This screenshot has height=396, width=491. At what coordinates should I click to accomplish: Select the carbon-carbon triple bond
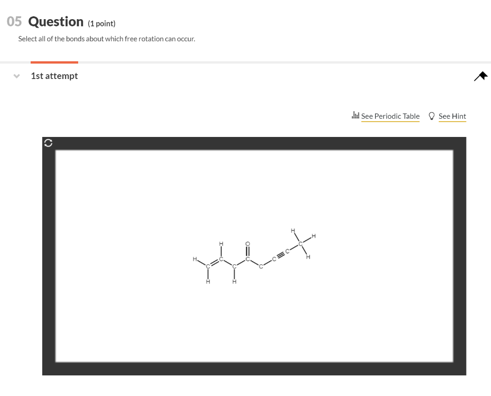click(x=281, y=255)
